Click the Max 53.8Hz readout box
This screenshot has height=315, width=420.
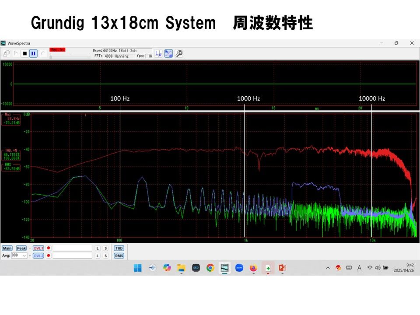tap(11, 119)
